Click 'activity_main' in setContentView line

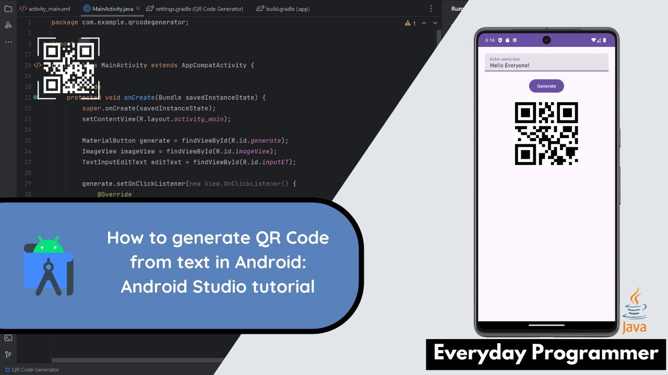click(x=198, y=119)
